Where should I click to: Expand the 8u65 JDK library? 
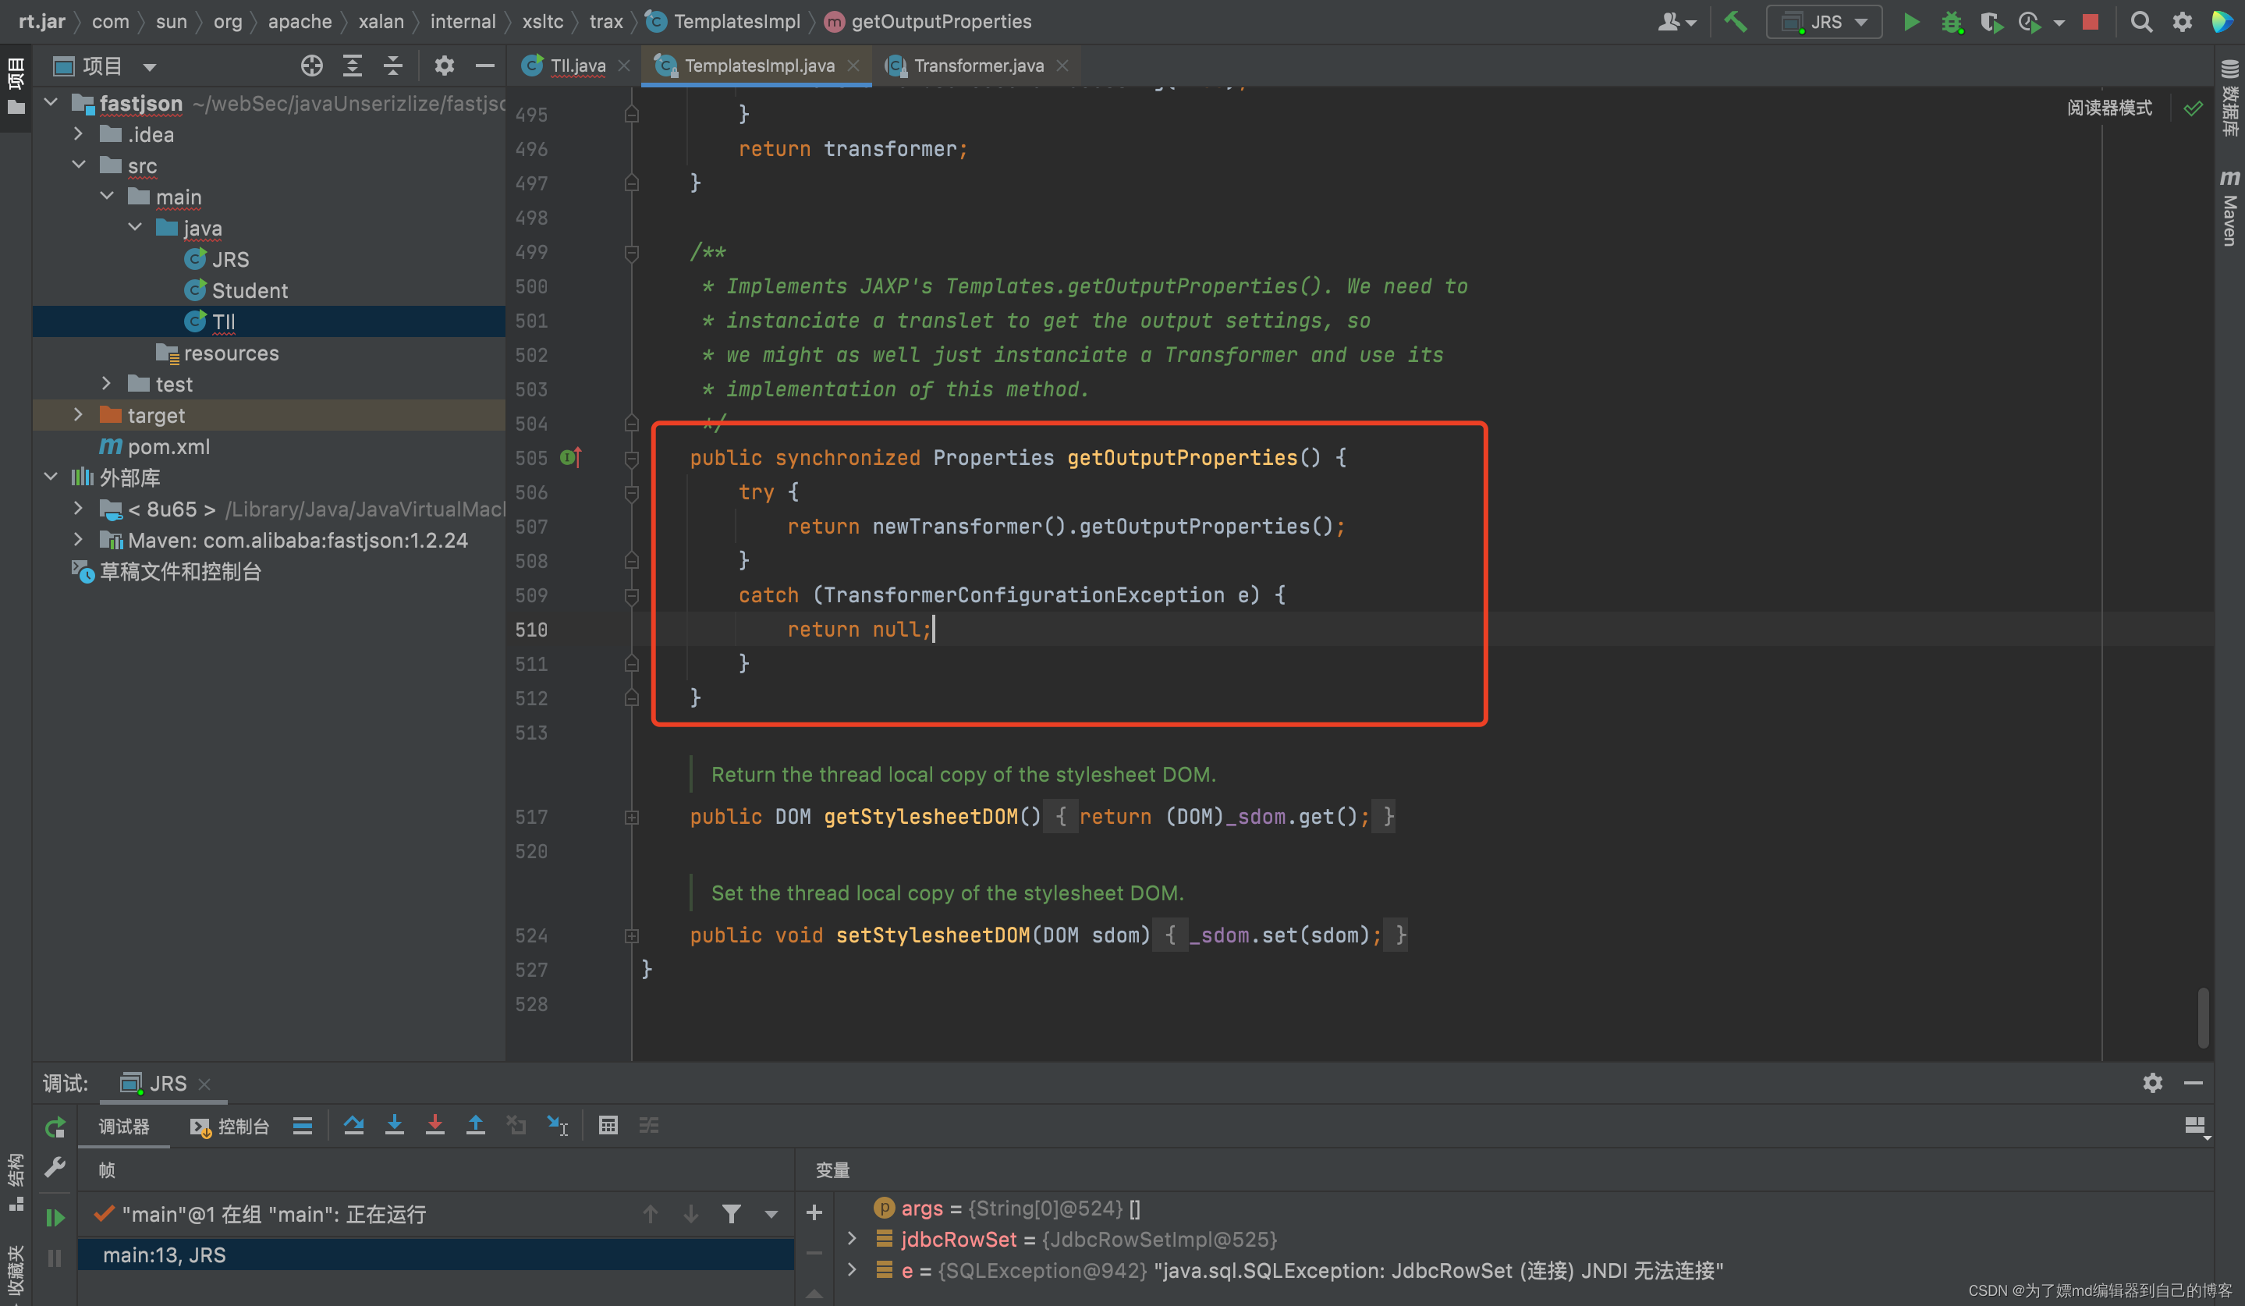click(x=79, y=508)
